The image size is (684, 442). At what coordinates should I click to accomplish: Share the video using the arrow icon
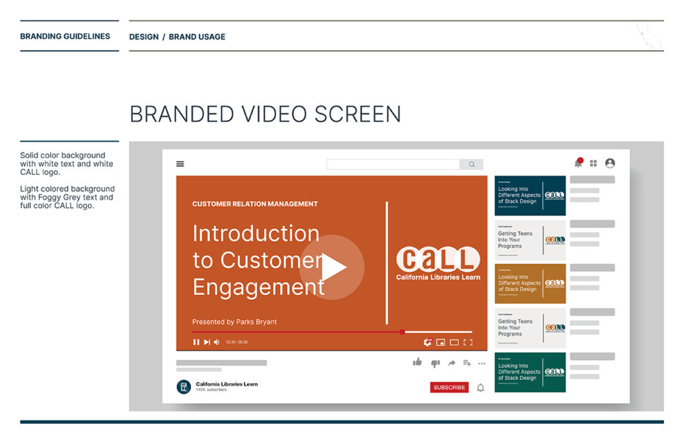452,363
